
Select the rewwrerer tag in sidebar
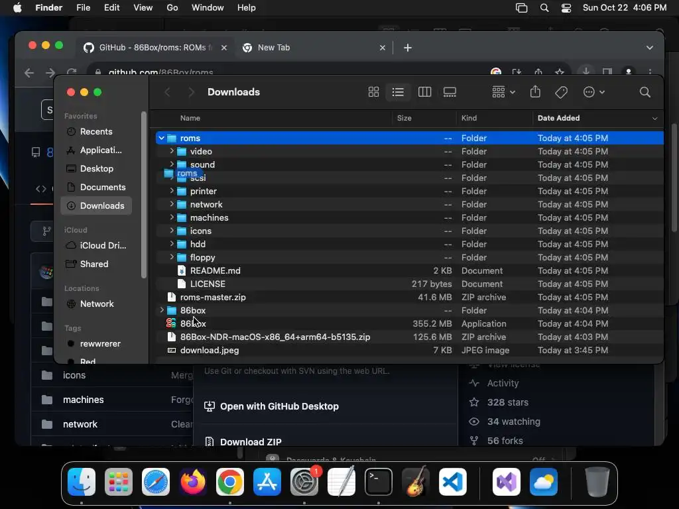click(95, 344)
